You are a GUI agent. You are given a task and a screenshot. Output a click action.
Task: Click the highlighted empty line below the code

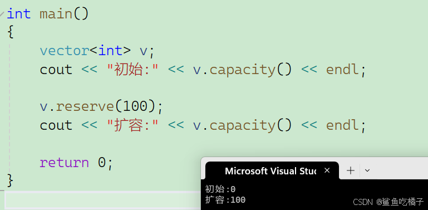(102, 199)
